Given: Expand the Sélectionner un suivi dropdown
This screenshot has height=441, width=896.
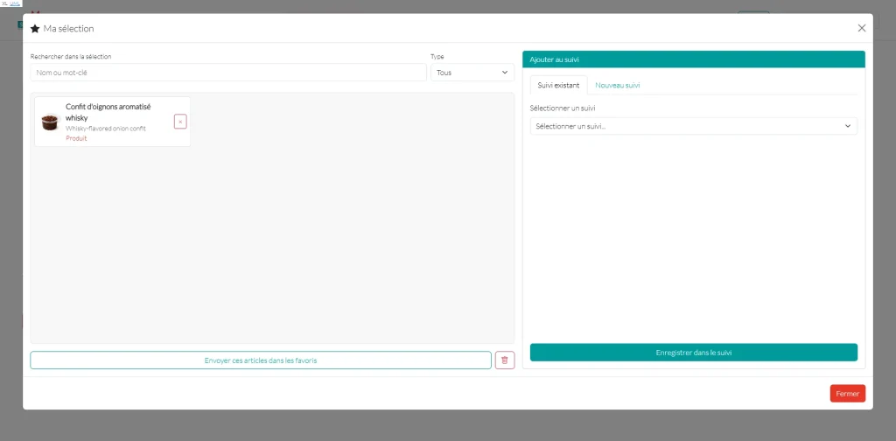Looking at the screenshot, I should tap(694, 126).
